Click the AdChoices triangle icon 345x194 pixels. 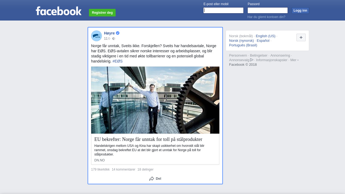pyautogui.click(x=252, y=60)
